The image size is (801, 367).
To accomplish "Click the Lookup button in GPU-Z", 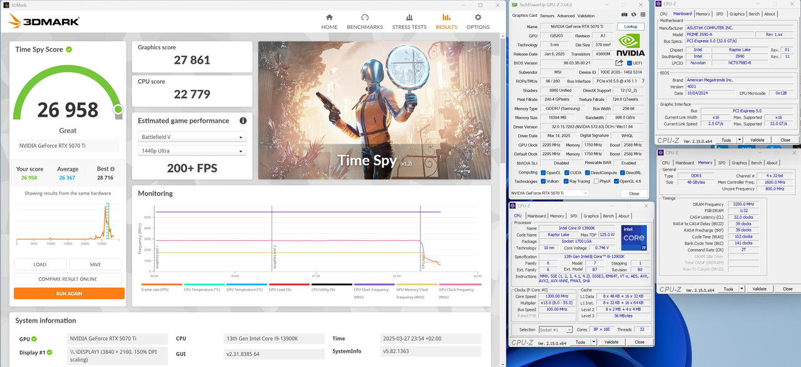I will 631,27.
